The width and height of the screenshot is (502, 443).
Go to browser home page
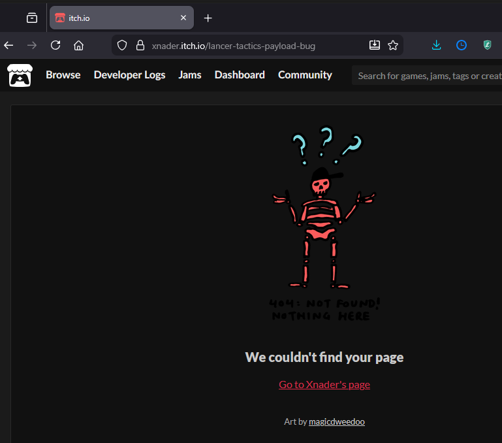click(78, 46)
